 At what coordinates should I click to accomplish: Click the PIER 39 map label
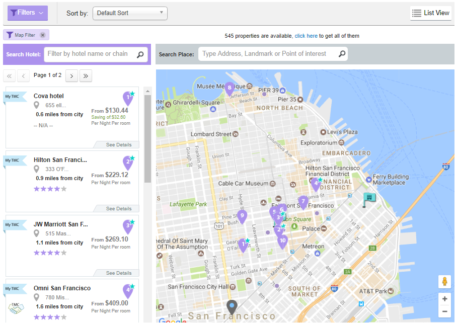pos(268,91)
